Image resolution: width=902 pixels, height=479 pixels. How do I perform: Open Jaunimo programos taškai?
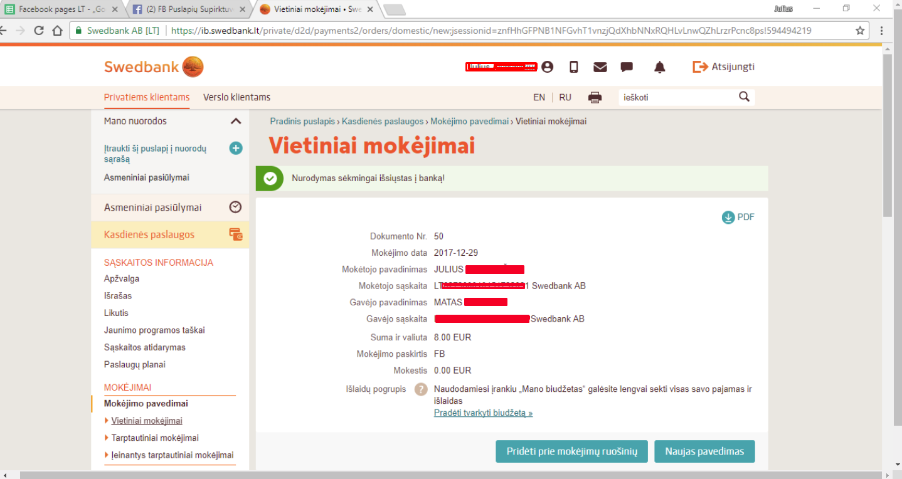click(154, 330)
